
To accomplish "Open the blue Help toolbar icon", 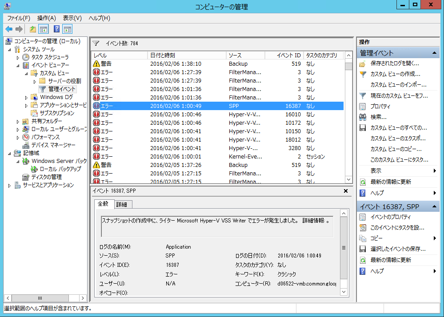I will (x=56, y=29).
